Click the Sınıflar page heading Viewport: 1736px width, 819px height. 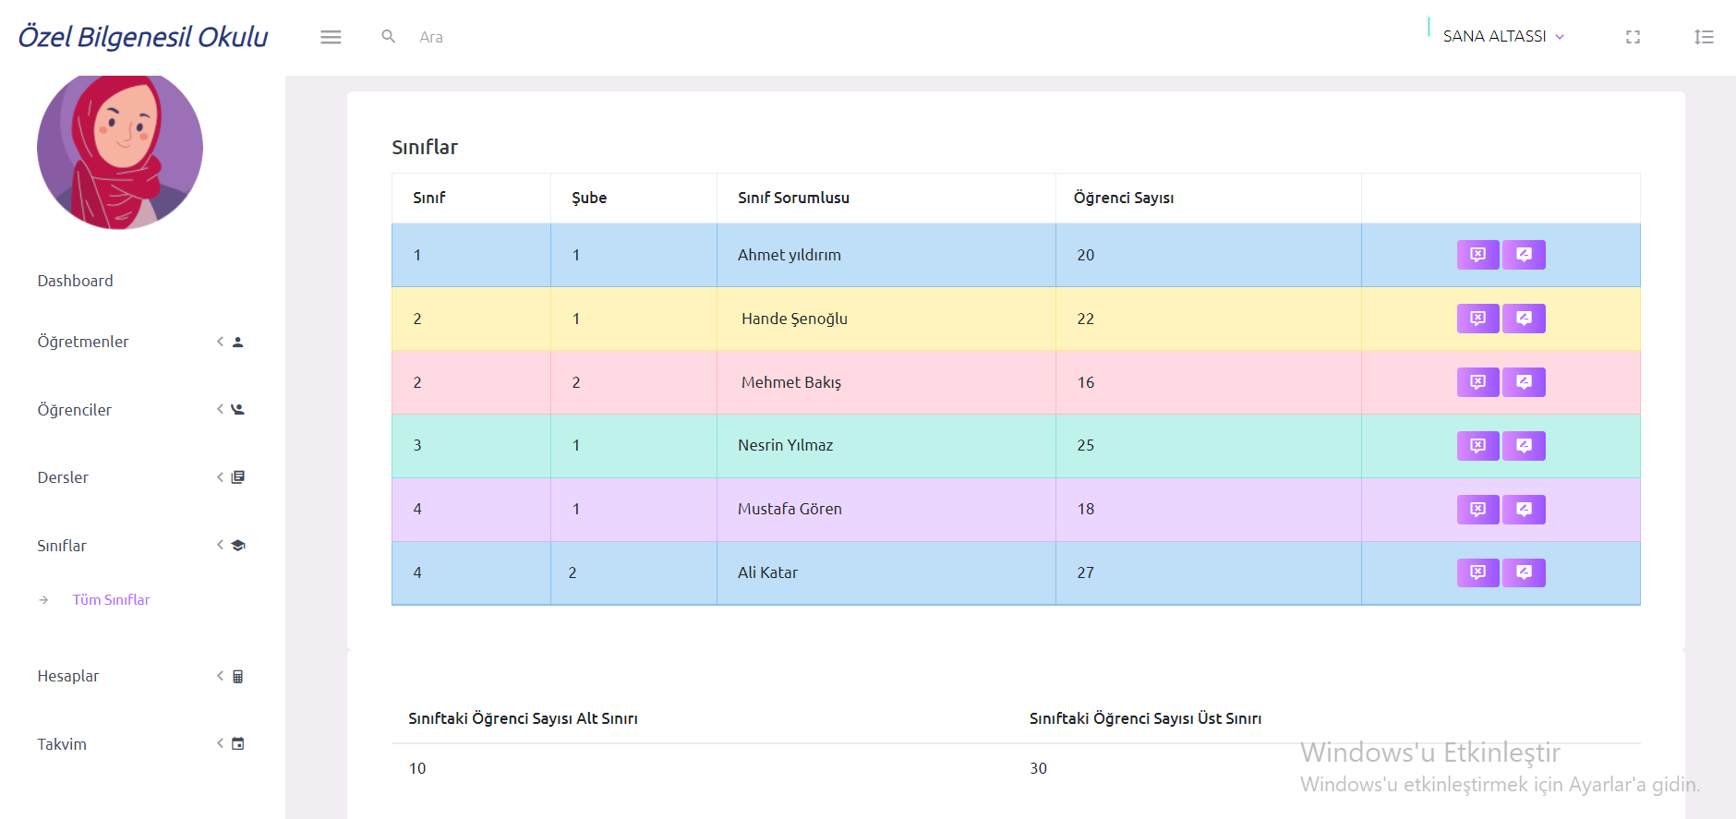click(x=425, y=147)
